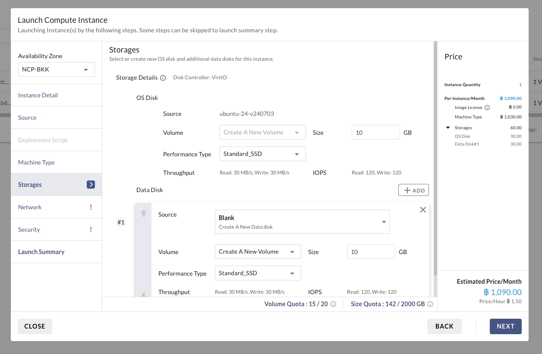
Task: Collapse the Storages price breakdown
Action: tap(448, 128)
